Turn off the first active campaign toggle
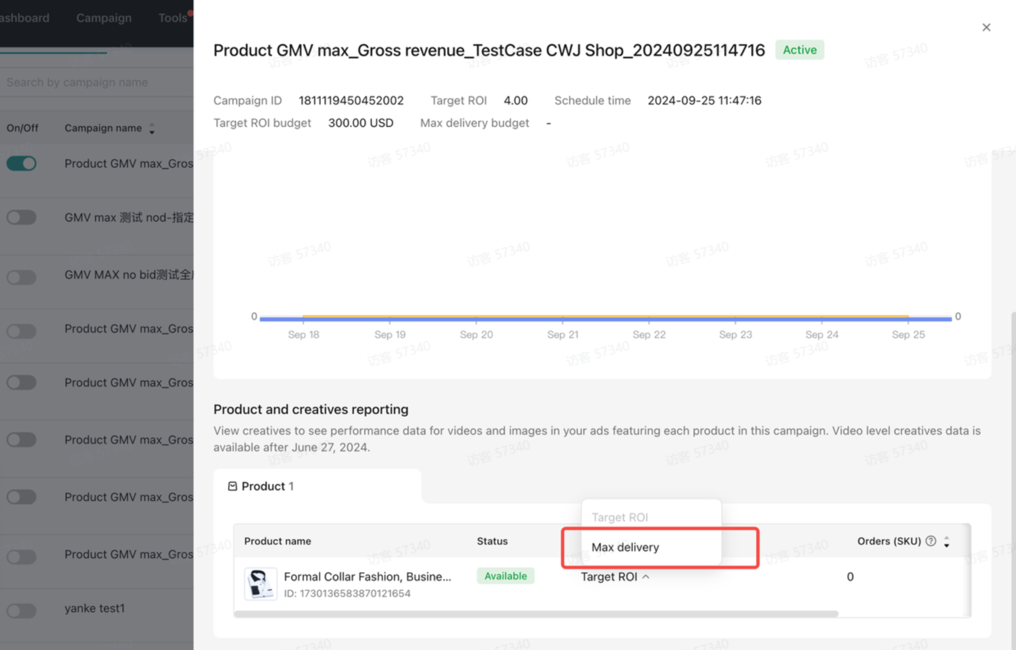Viewport: 1016px width, 650px height. click(x=22, y=163)
